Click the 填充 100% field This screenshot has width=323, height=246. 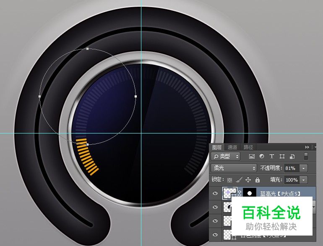[292, 180]
